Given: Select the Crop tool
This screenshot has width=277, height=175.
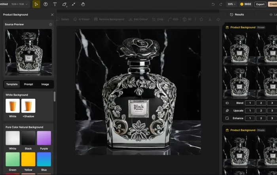Looking at the screenshot, I should (x=158, y=19).
